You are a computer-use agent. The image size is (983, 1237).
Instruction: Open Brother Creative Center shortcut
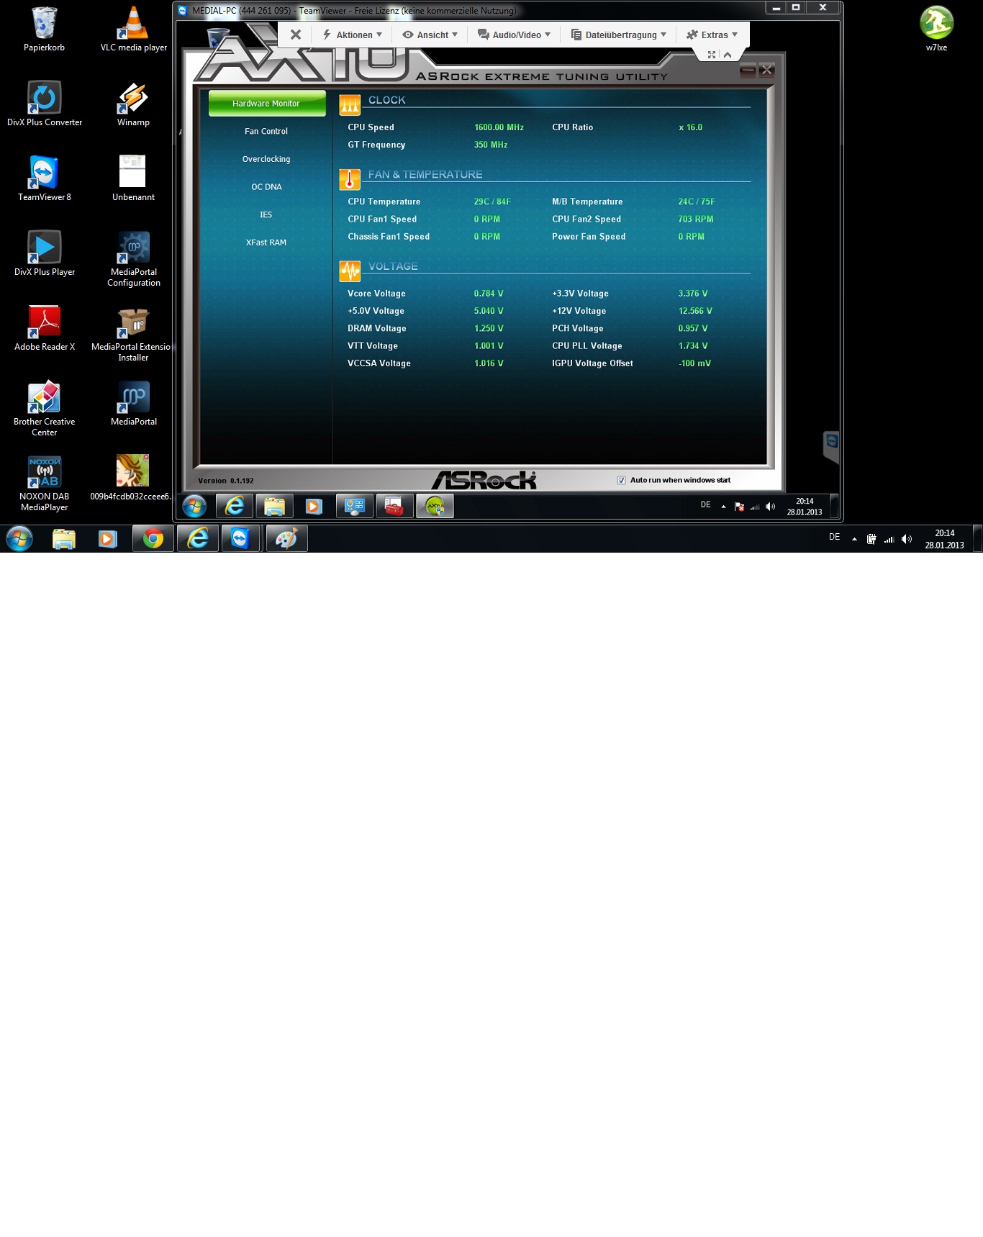(x=44, y=408)
